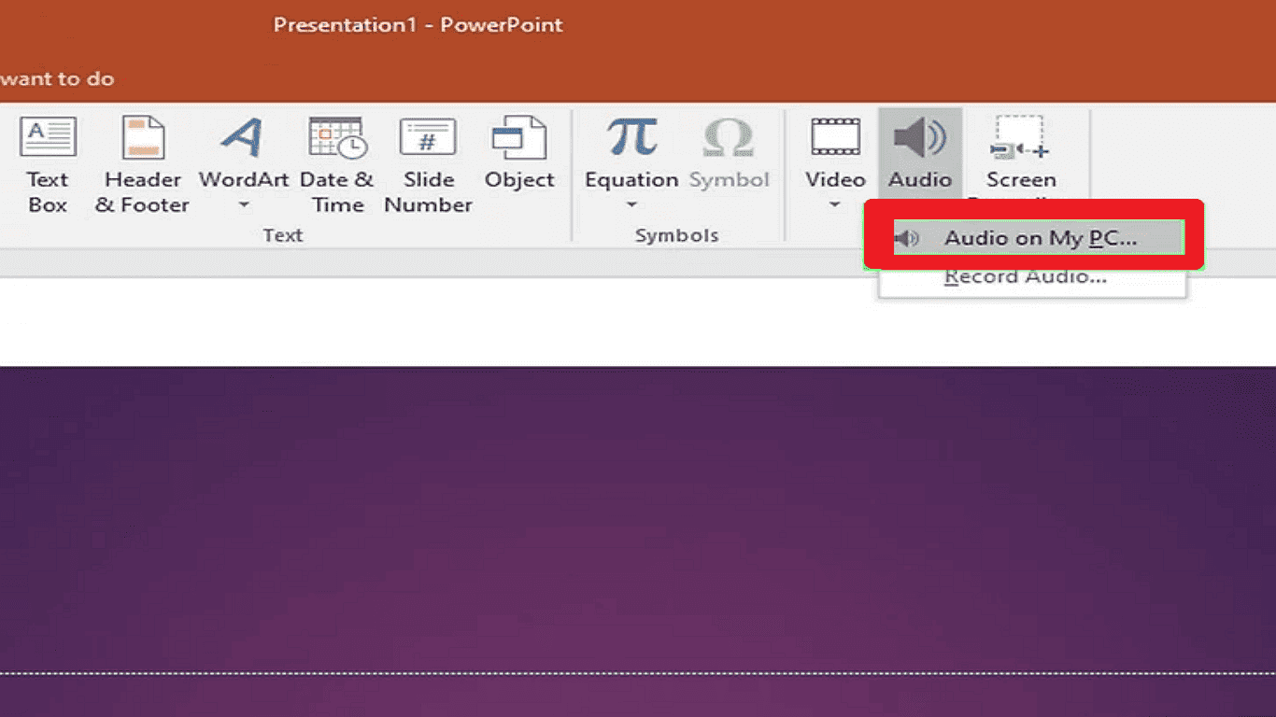Choose Record Audio... menu entry
The height and width of the screenshot is (717, 1276).
[x=1033, y=276]
